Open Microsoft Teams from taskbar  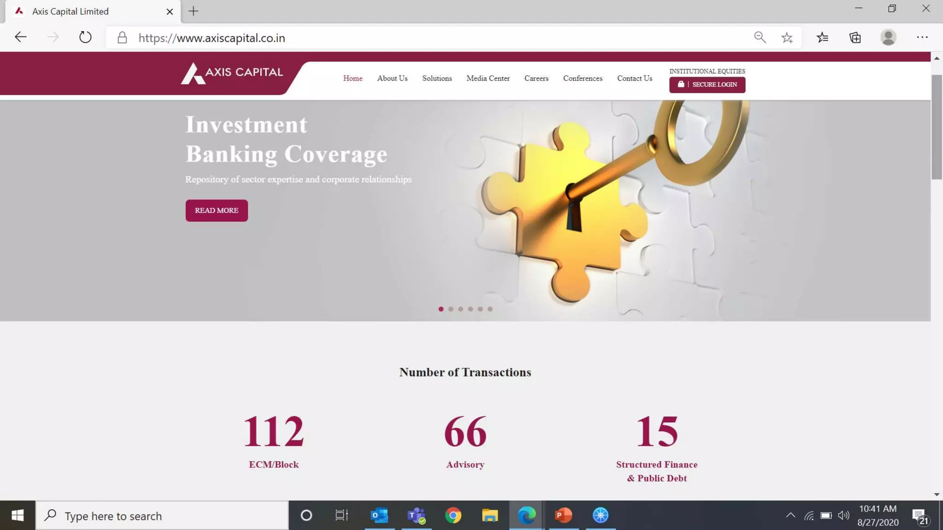[416, 515]
